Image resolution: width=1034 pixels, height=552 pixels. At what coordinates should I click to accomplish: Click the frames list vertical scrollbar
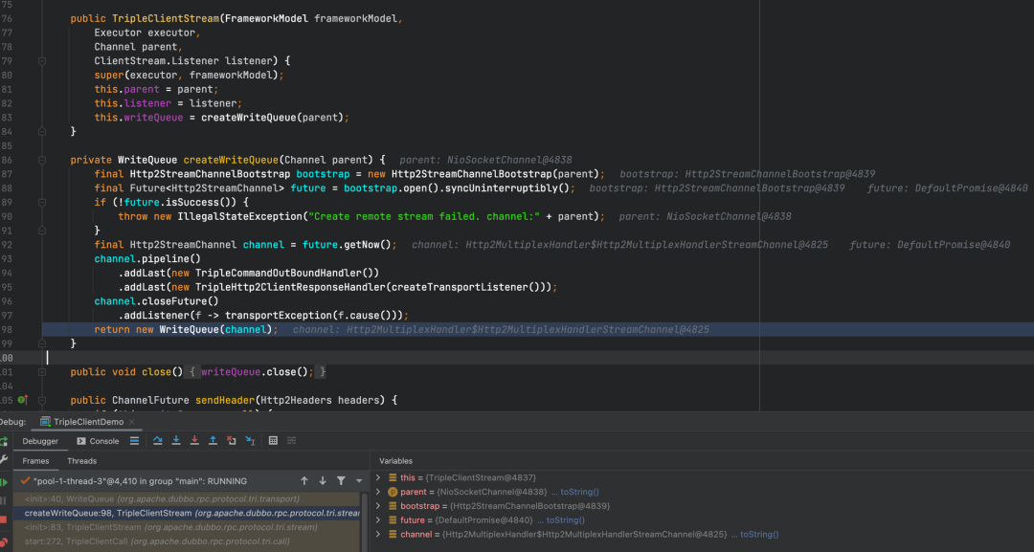click(x=364, y=520)
